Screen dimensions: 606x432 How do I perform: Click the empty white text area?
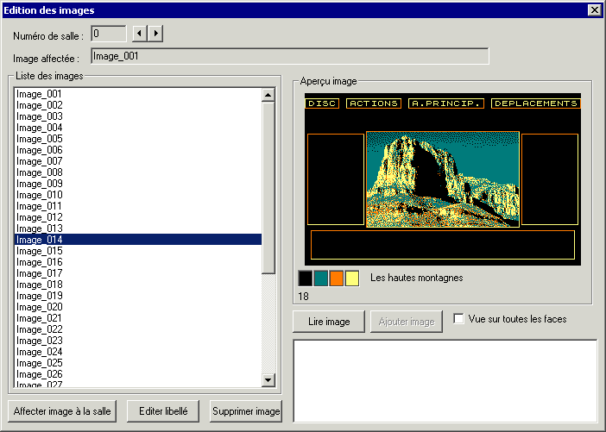point(445,381)
